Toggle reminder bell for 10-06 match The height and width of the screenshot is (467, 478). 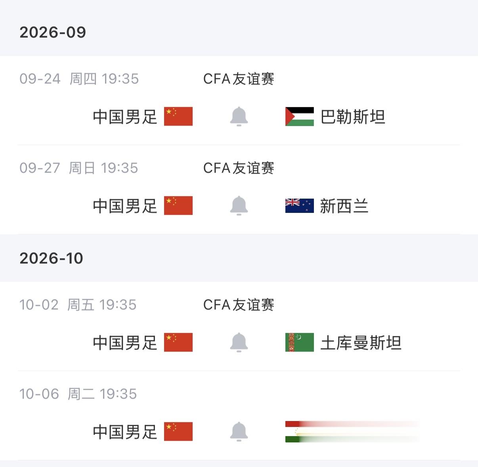tap(239, 432)
